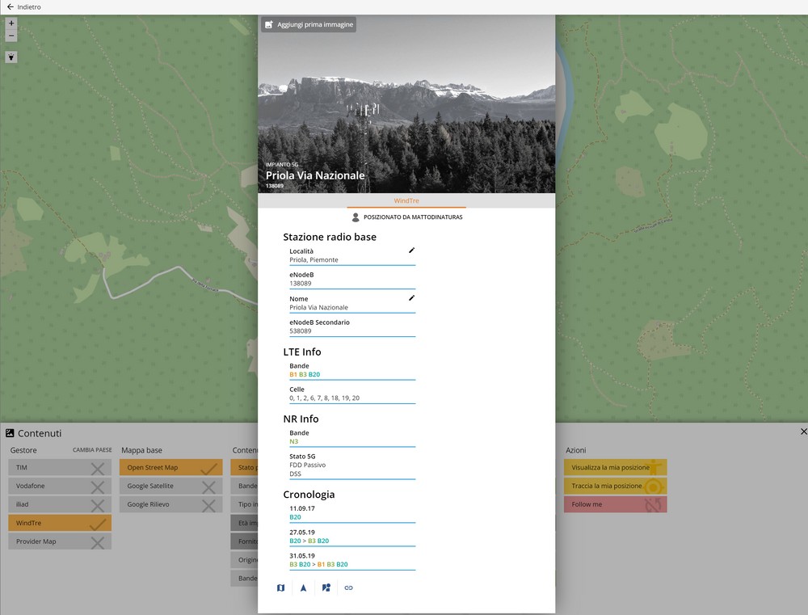Zoom in on the map

pyautogui.click(x=11, y=23)
